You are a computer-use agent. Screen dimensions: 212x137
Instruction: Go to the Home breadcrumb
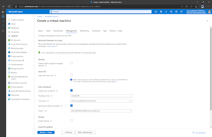(40, 17)
